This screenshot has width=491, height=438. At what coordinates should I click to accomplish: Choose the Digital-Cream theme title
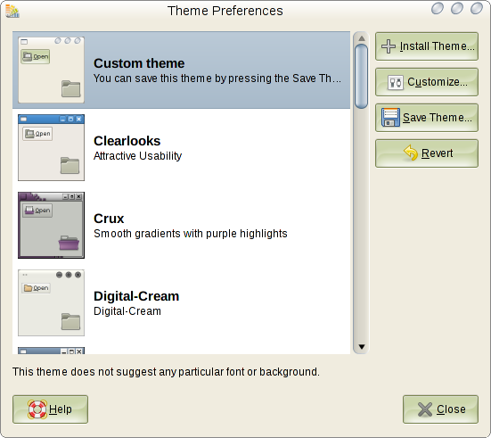coord(136,296)
